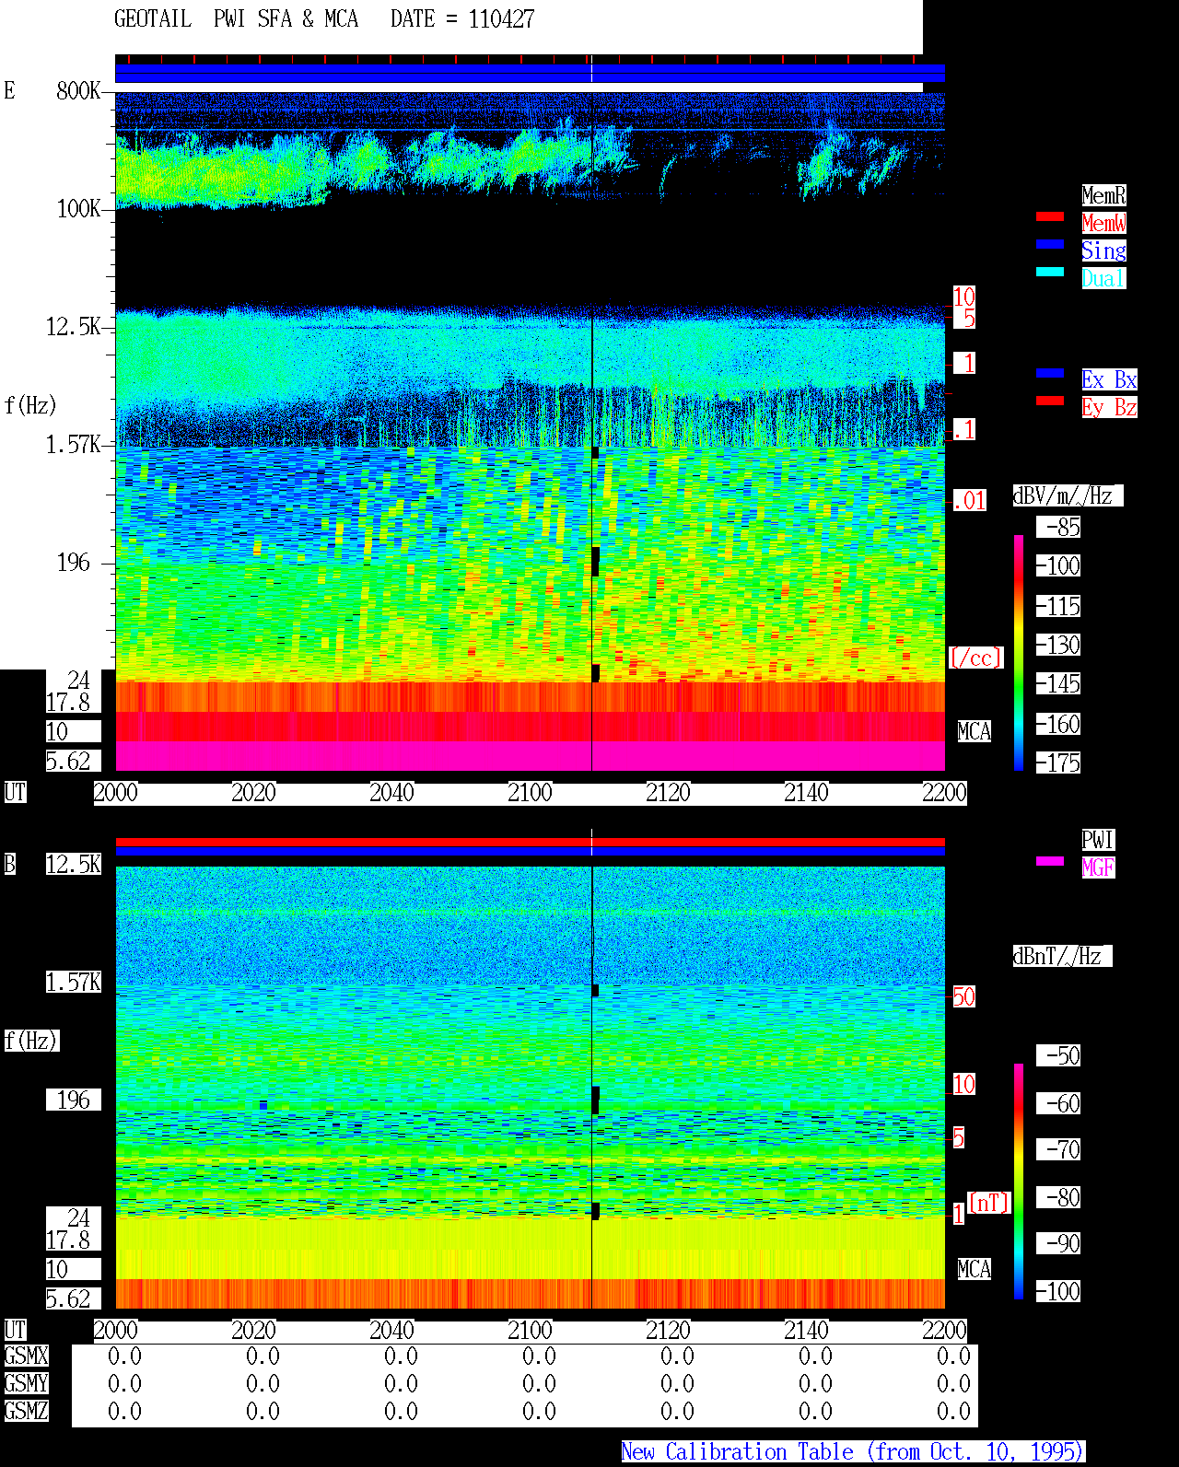Click the 'MemW' legend label

coord(1103,223)
